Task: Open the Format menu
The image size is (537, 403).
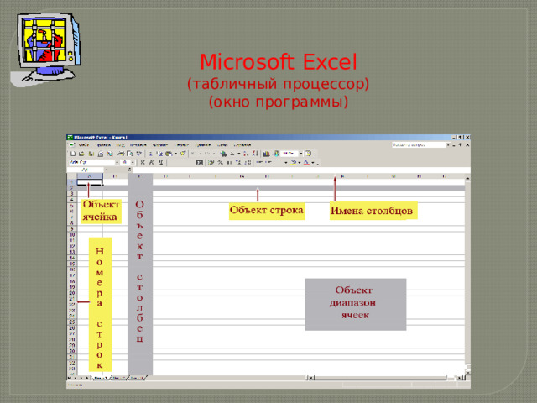Action: pyautogui.click(x=159, y=145)
